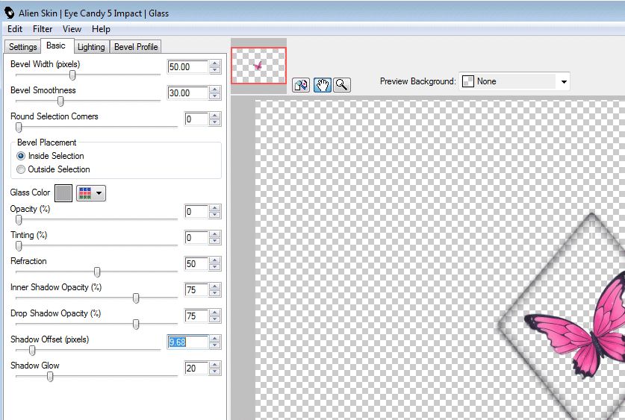
Task: Decrease Drop Shadow Opacity with down arrow
Action: (x=215, y=320)
